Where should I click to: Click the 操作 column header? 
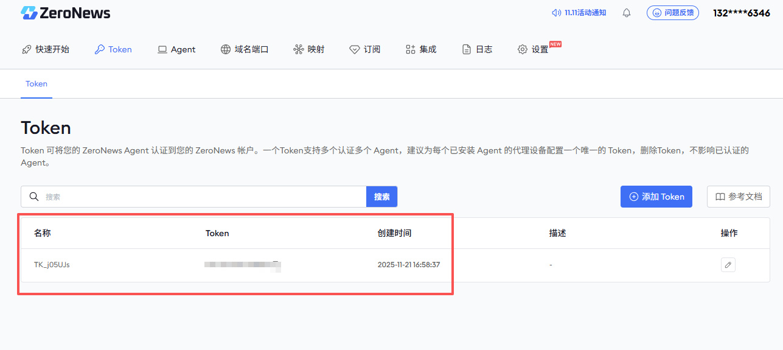click(x=729, y=233)
